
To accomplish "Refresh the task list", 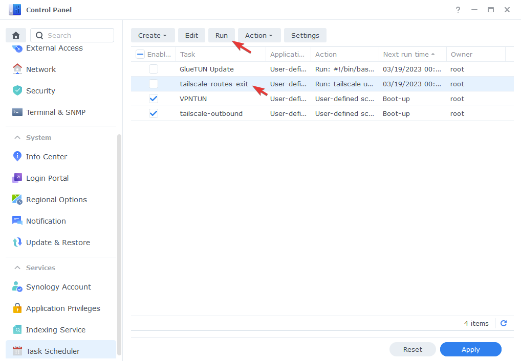I will (504, 323).
